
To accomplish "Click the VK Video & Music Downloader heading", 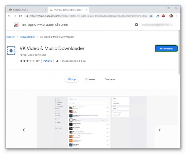I will 52,48.
